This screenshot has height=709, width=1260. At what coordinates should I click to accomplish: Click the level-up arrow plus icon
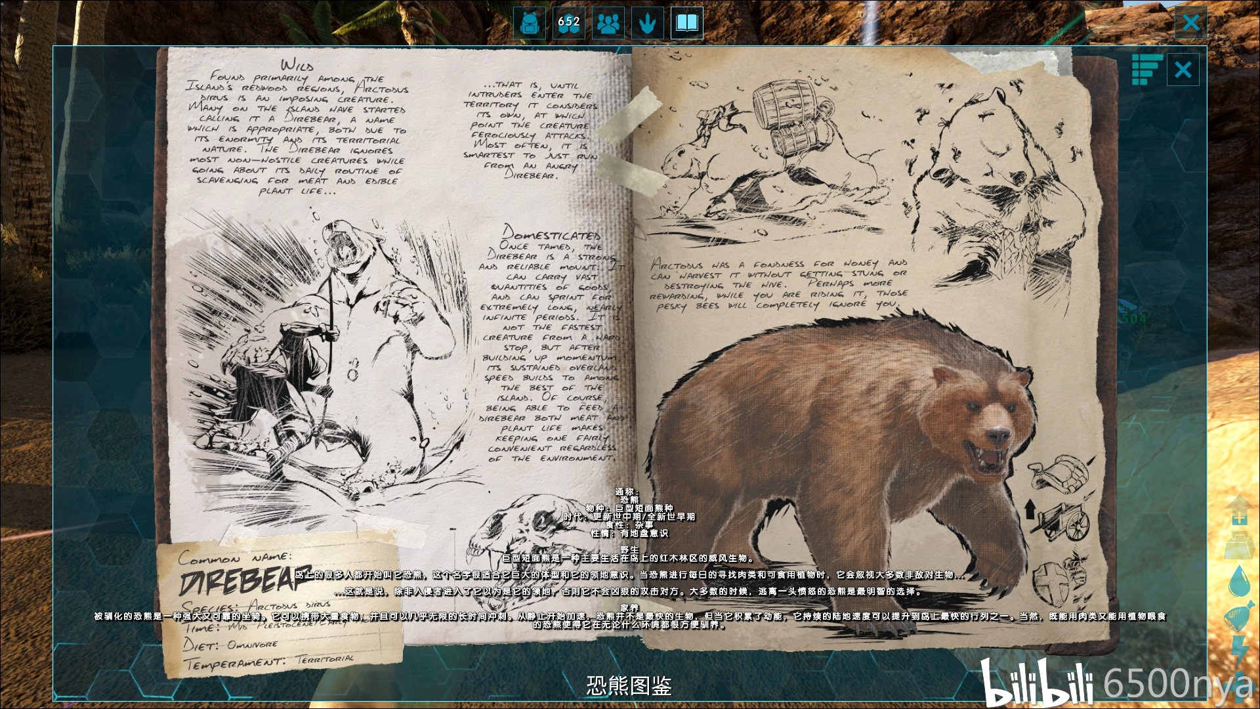click(1238, 511)
